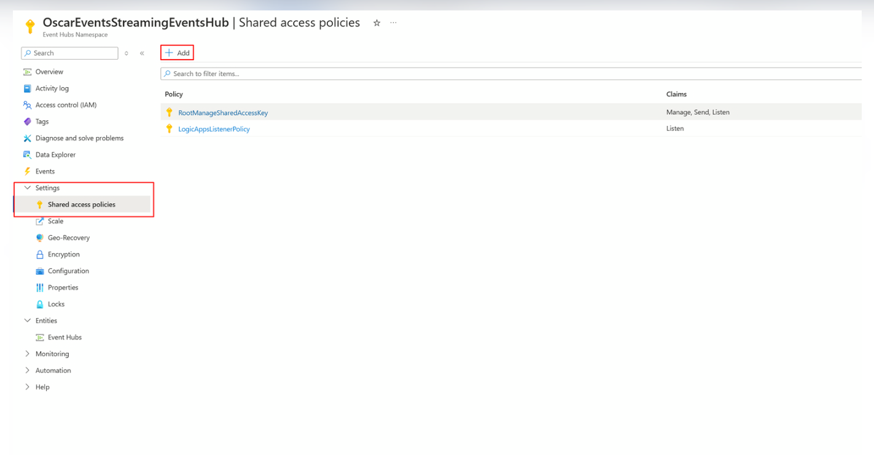Open the RootManageSharedAccessKey policy

tap(223, 113)
